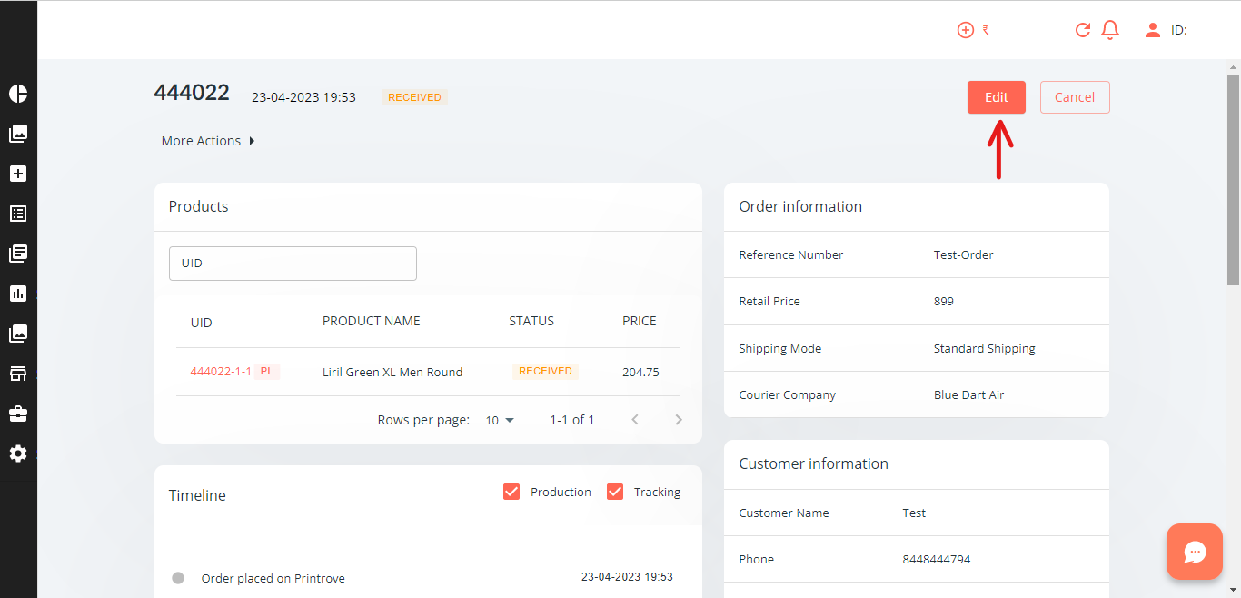This screenshot has height=598, width=1241.
Task: Open the dashboard pie chart icon in sidebar
Action: [x=18, y=94]
